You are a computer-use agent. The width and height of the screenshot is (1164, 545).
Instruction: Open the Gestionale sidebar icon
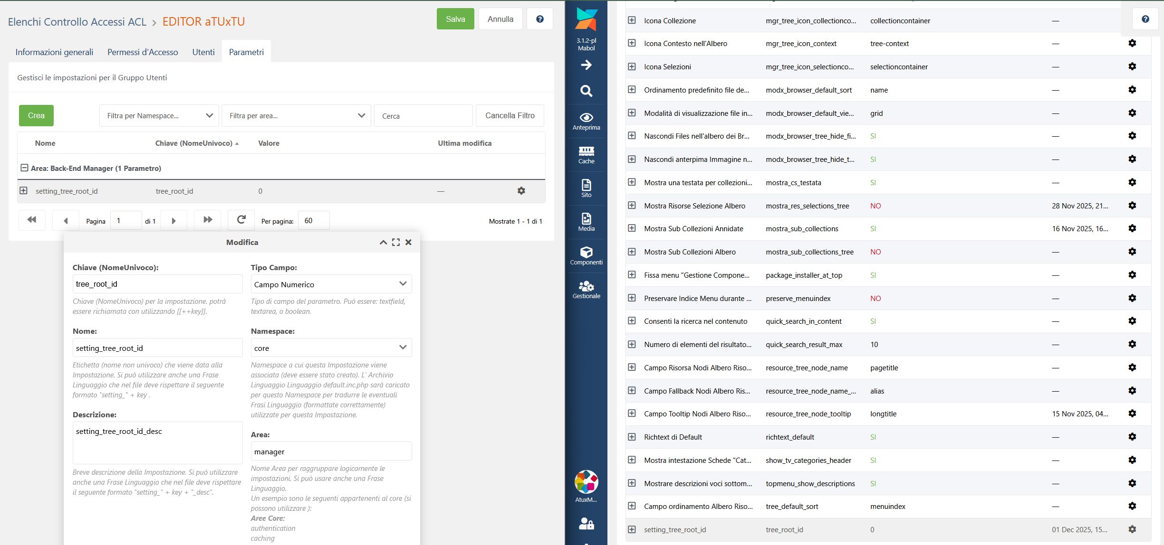coord(586,289)
